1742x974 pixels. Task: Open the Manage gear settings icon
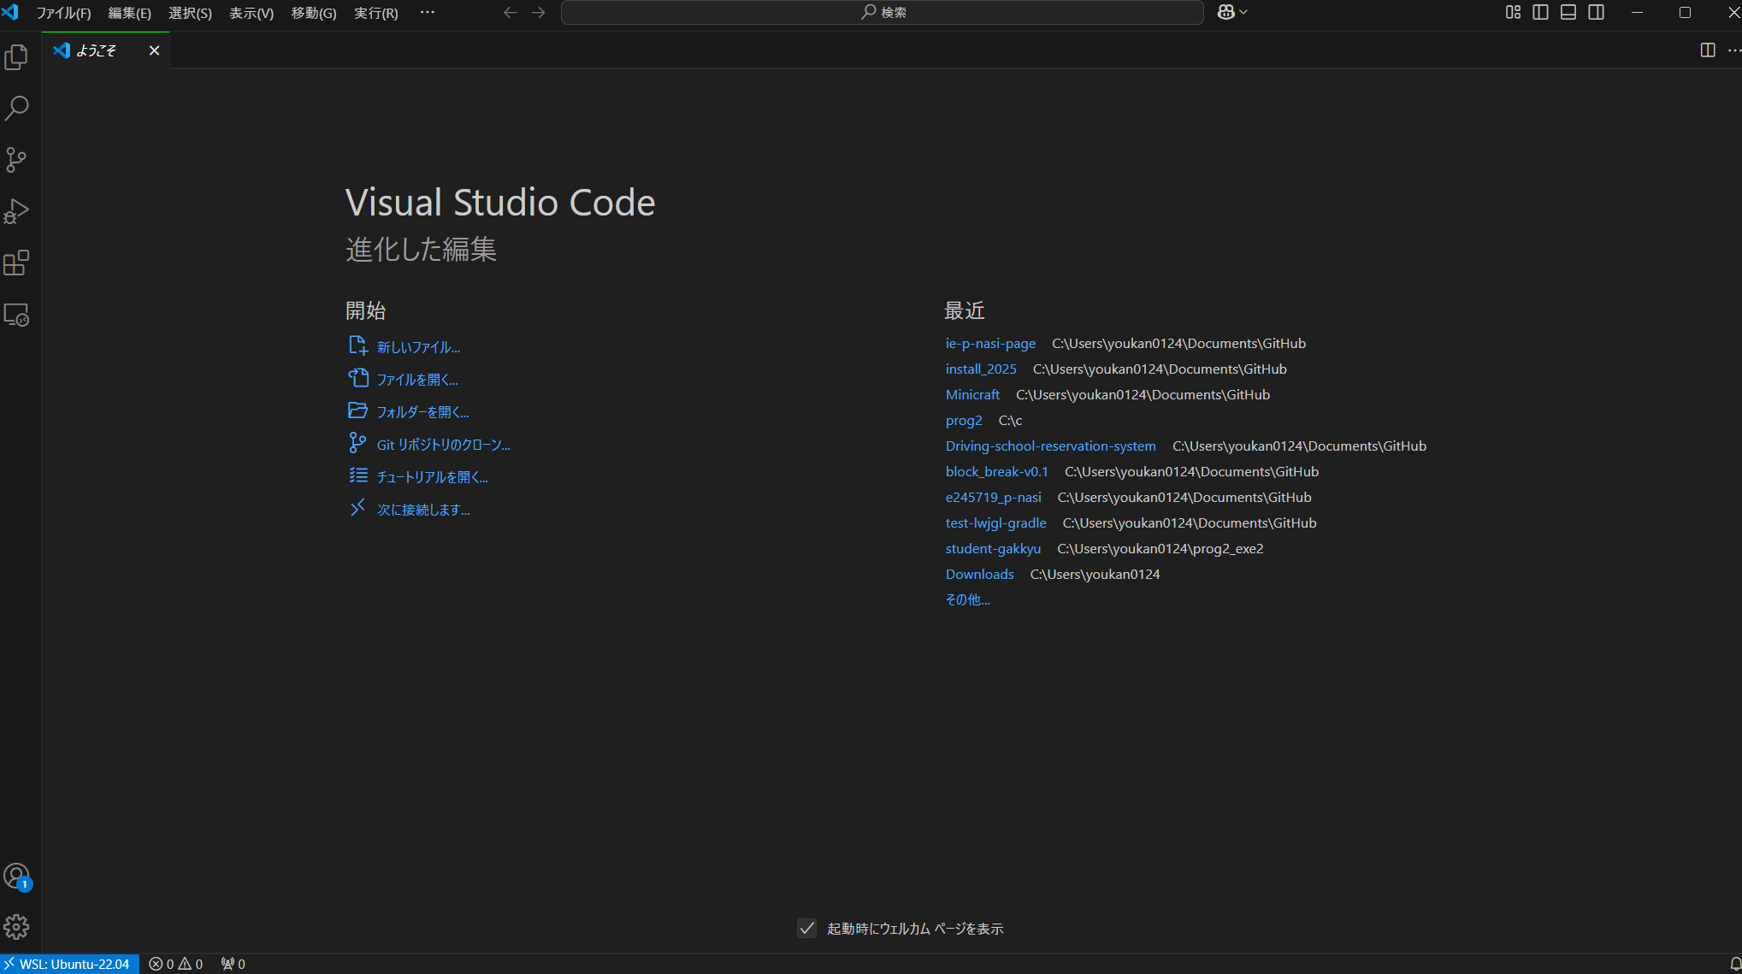pos(16,927)
